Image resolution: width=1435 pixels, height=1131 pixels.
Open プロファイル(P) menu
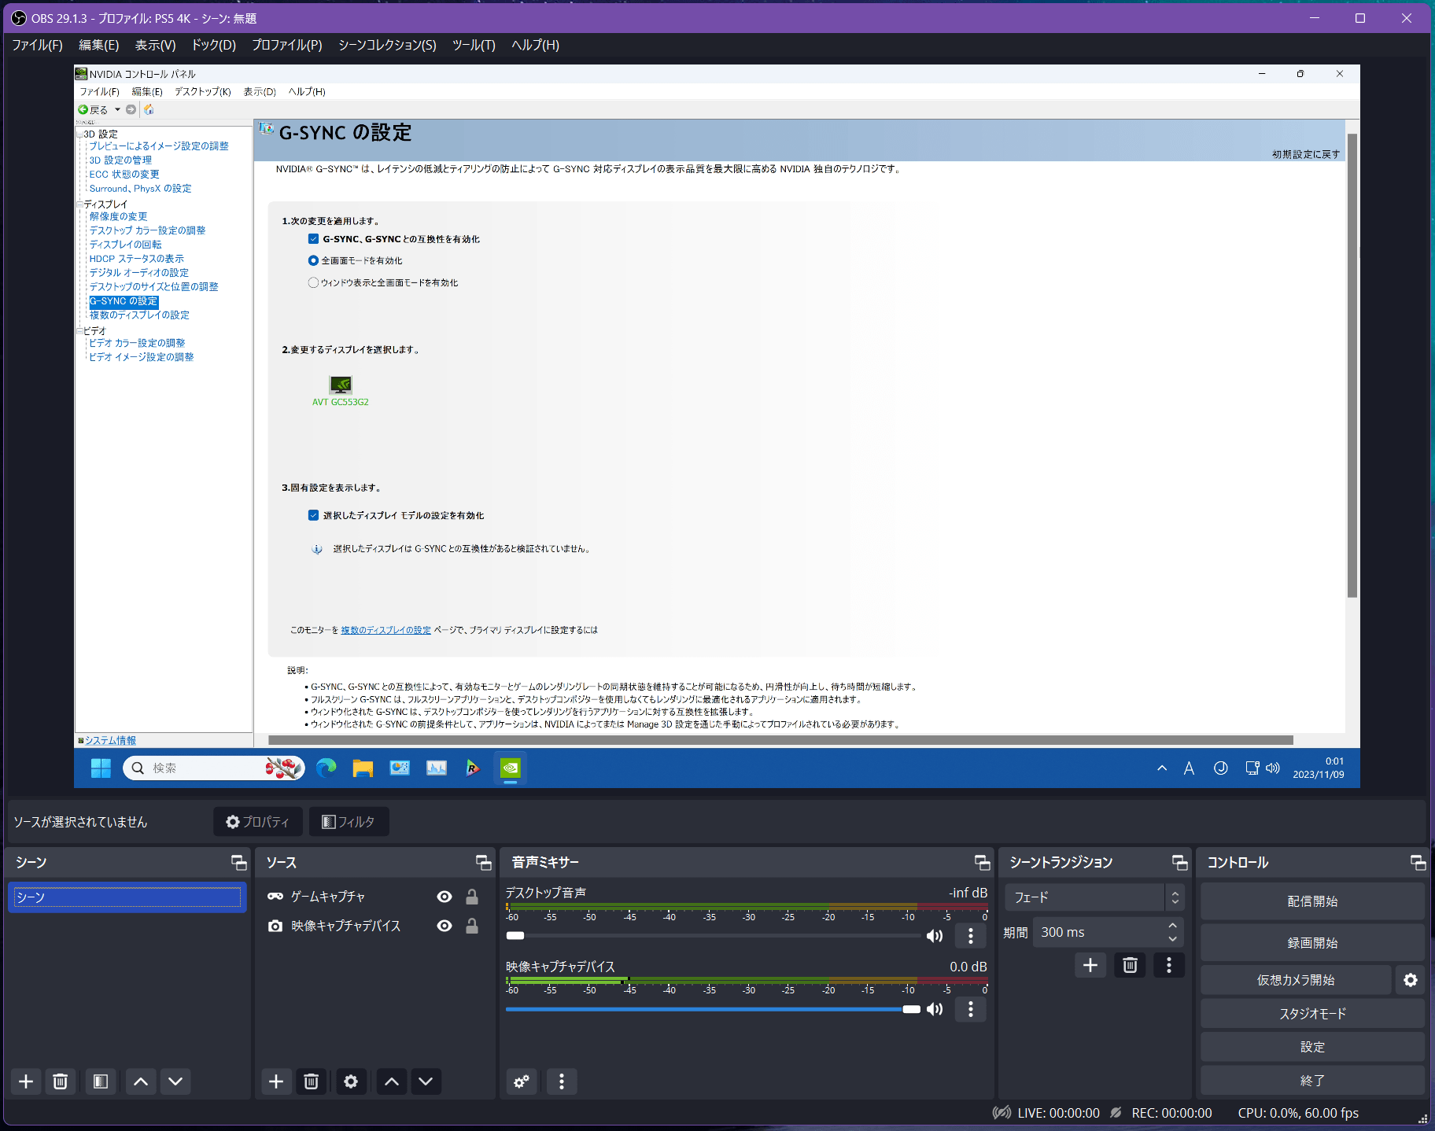[287, 45]
